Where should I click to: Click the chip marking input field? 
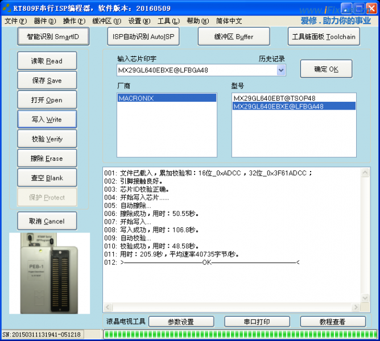(196, 70)
